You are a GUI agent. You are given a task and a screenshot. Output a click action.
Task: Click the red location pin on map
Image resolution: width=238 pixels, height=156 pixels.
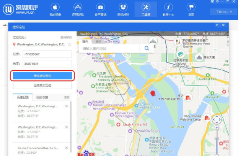pos(153,93)
